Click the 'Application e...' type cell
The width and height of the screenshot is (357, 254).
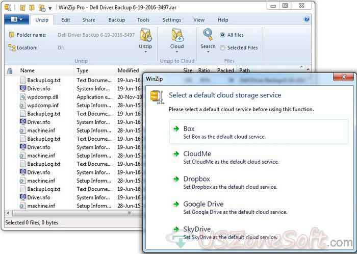[x=94, y=97]
